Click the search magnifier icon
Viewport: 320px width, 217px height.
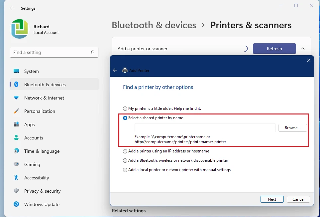(92, 52)
